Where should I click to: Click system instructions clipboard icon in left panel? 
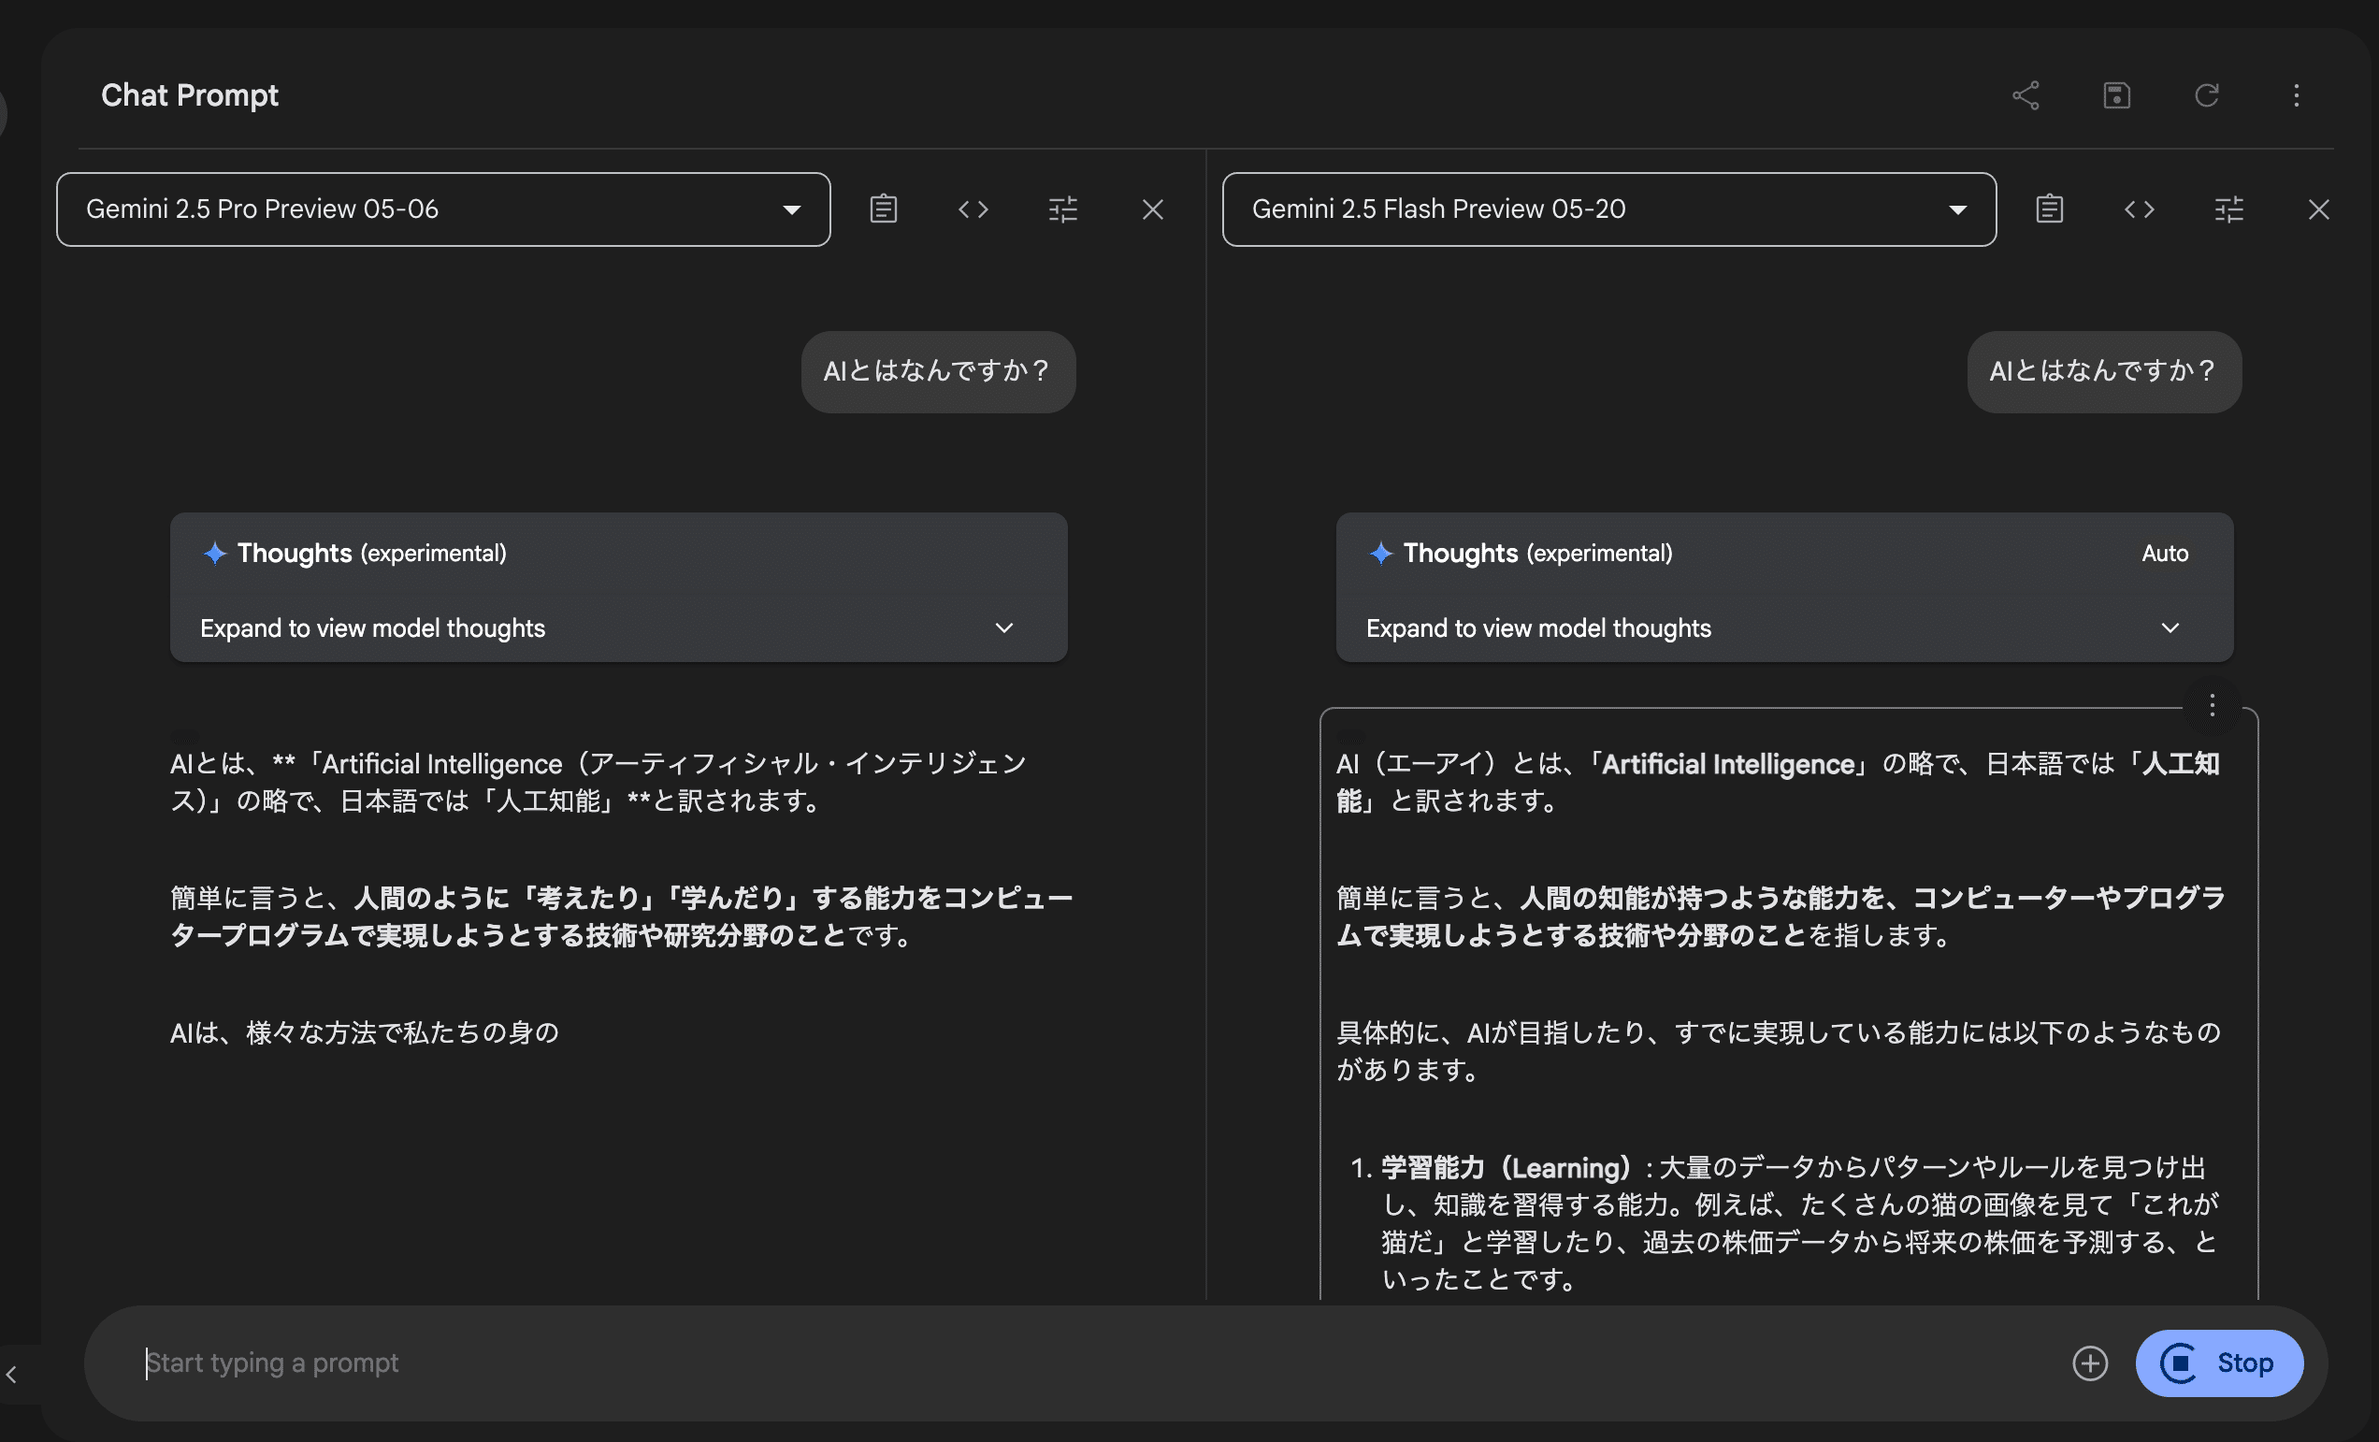(x=884, y=209)
